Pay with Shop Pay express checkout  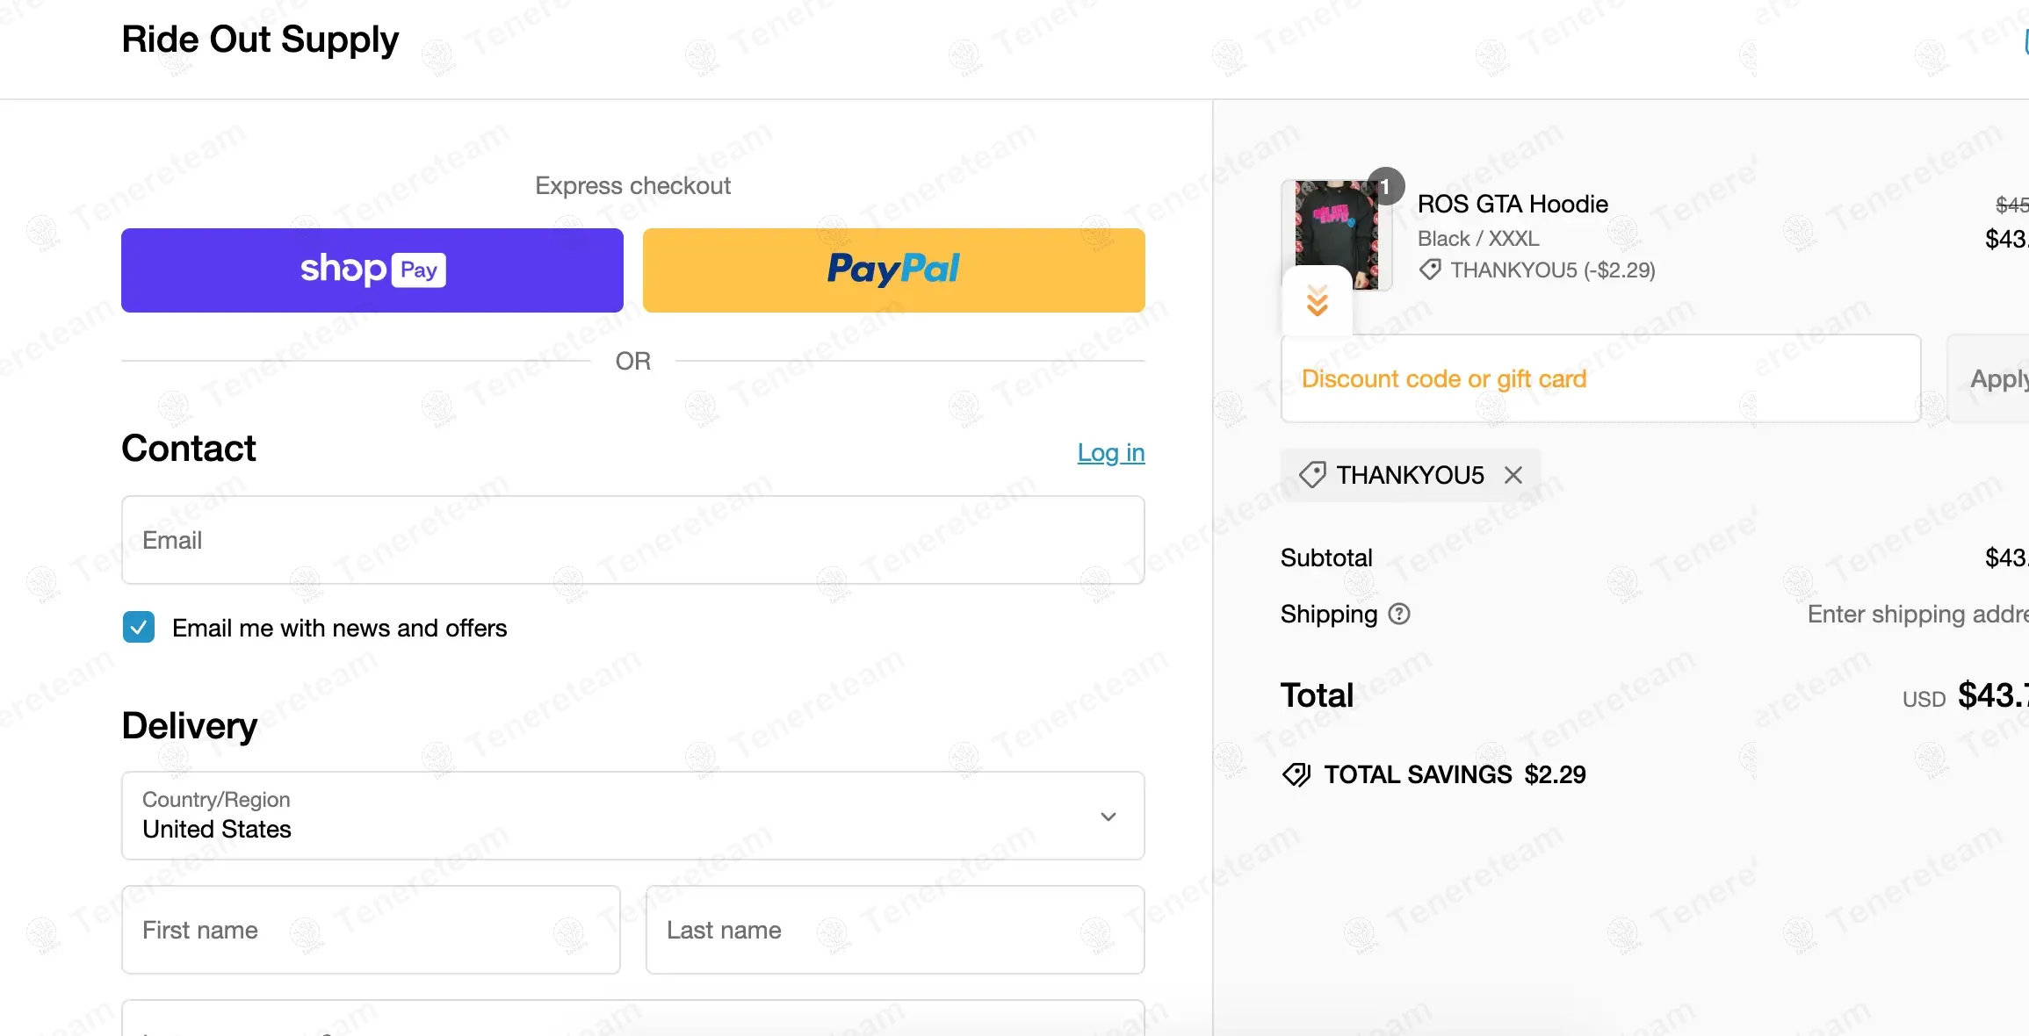372,270
